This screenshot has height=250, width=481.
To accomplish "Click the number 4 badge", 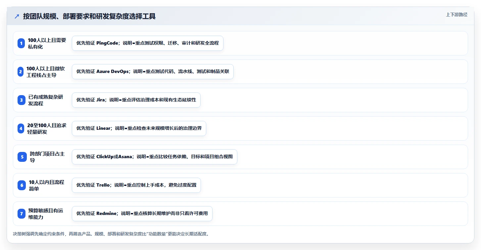I will (x=21, y=128).
